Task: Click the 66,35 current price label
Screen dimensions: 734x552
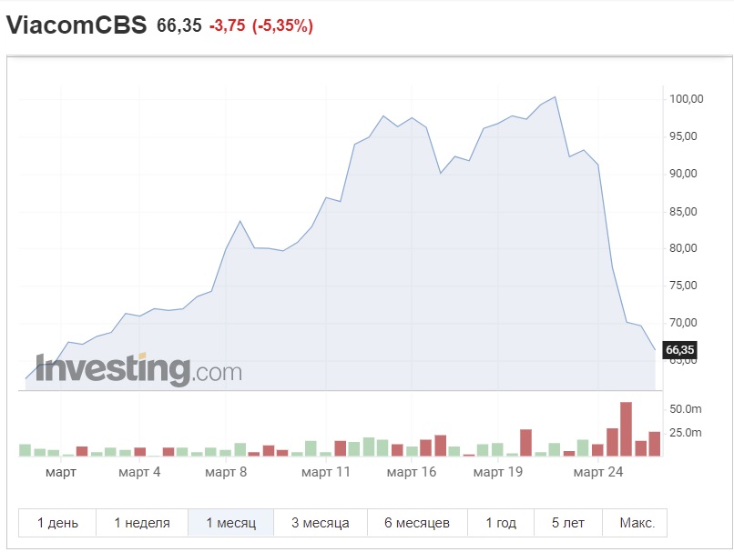Action: (679, 349)
